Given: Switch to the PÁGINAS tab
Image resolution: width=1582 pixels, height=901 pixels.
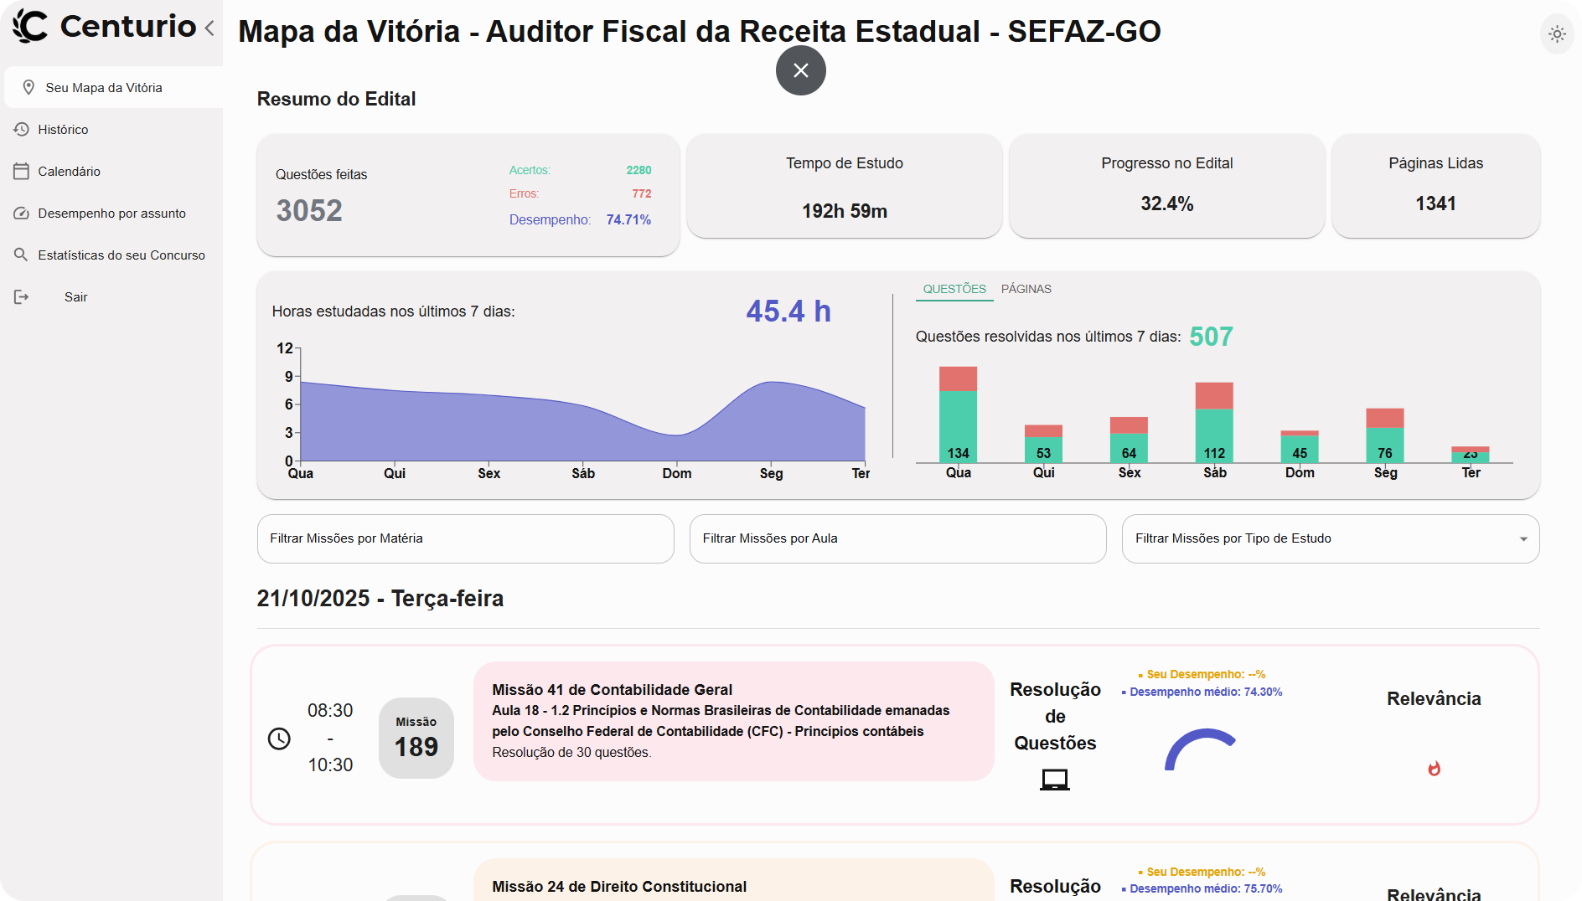Looking at the screenshot, I should coord(1026,289).
